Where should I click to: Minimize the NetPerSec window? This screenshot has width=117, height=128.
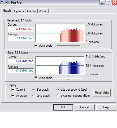(x=102, y=3)
